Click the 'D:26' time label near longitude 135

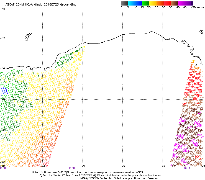click(187, 168)
